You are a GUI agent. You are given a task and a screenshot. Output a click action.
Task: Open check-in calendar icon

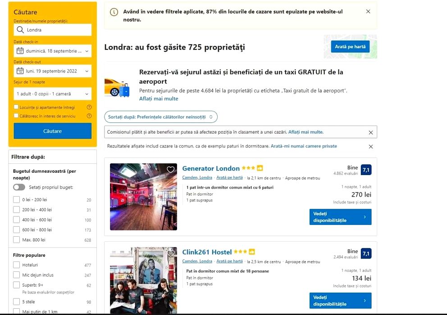(x=20, y=51)
